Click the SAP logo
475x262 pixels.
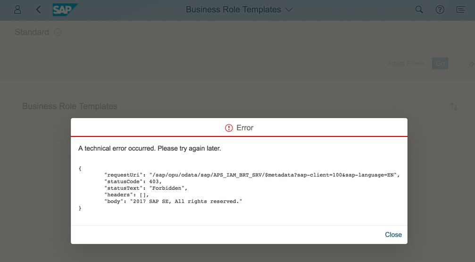(x=65, y=10)
